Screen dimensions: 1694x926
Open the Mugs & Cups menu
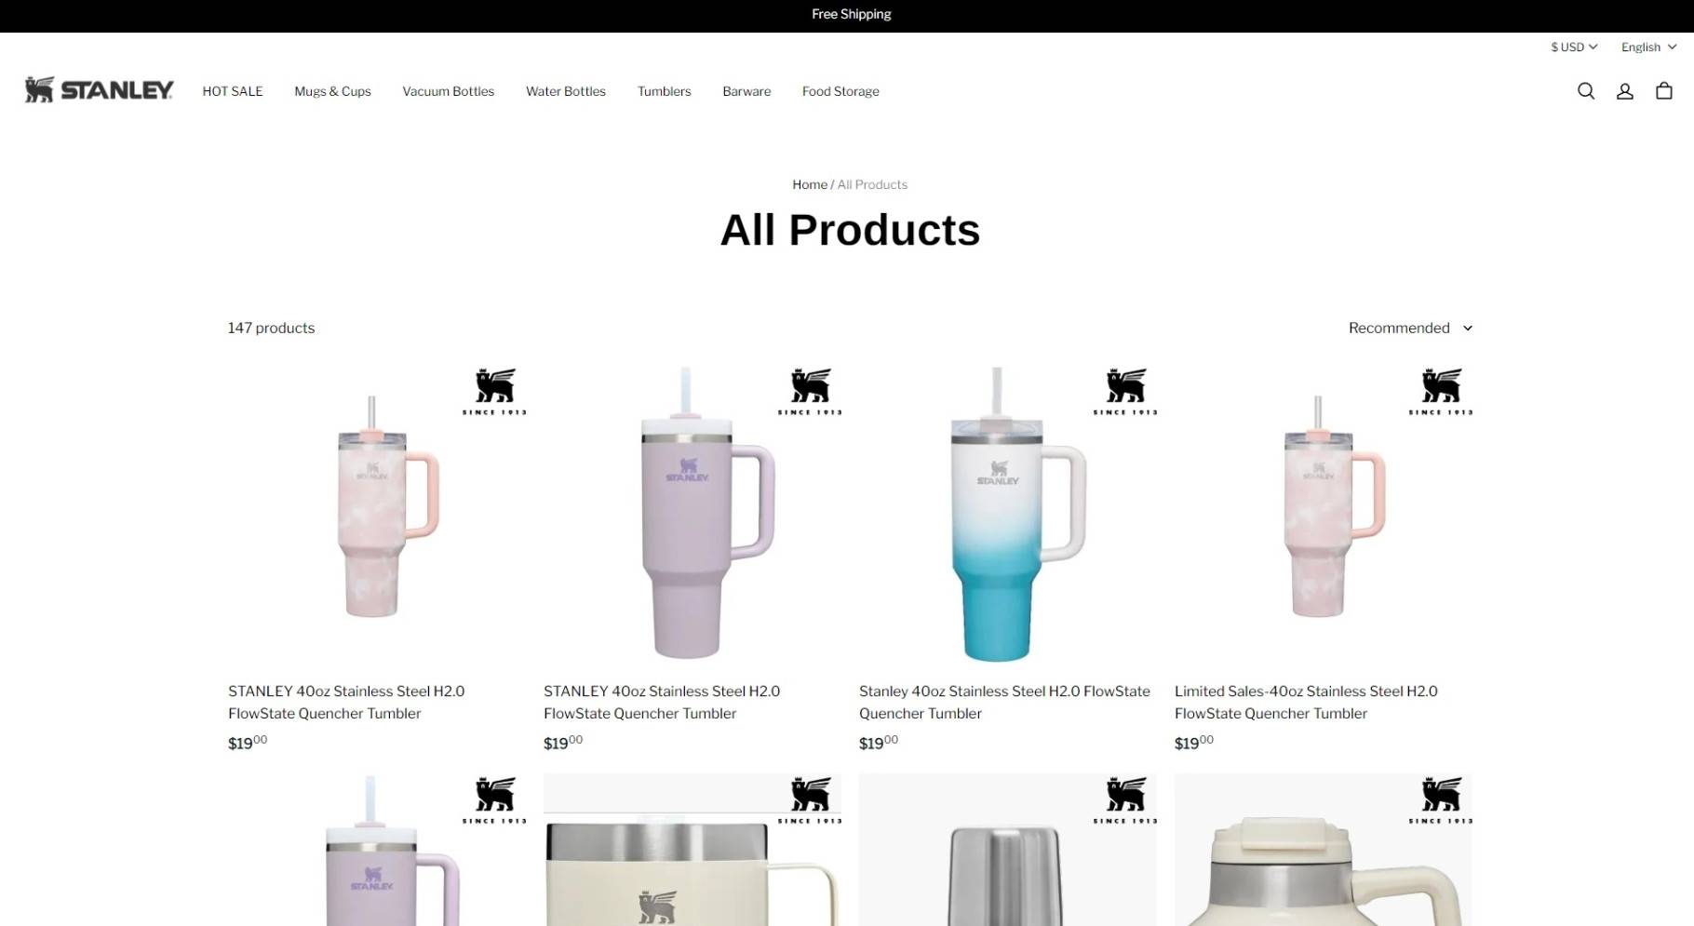[x=332, y=91]
